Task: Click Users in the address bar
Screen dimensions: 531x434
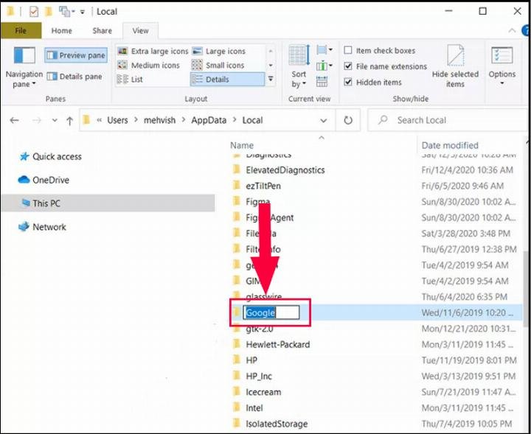Action: [117, 120]
